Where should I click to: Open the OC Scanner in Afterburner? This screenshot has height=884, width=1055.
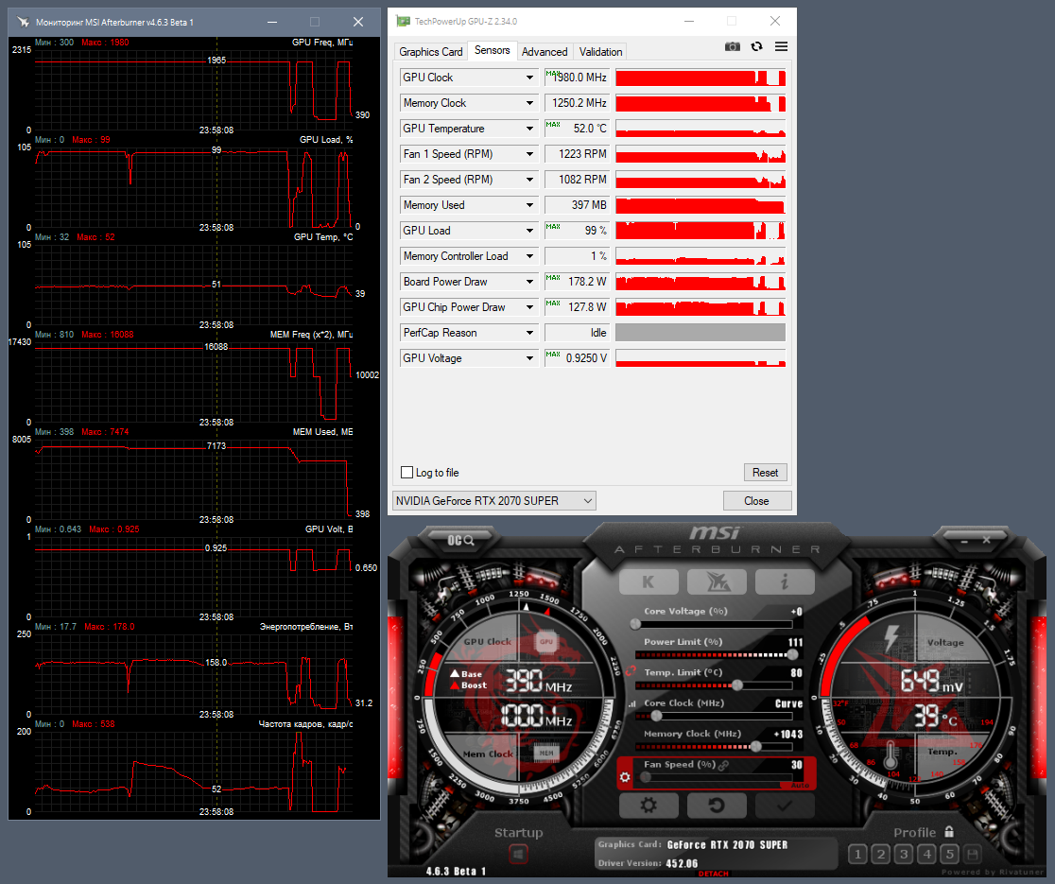coord(461,540)
